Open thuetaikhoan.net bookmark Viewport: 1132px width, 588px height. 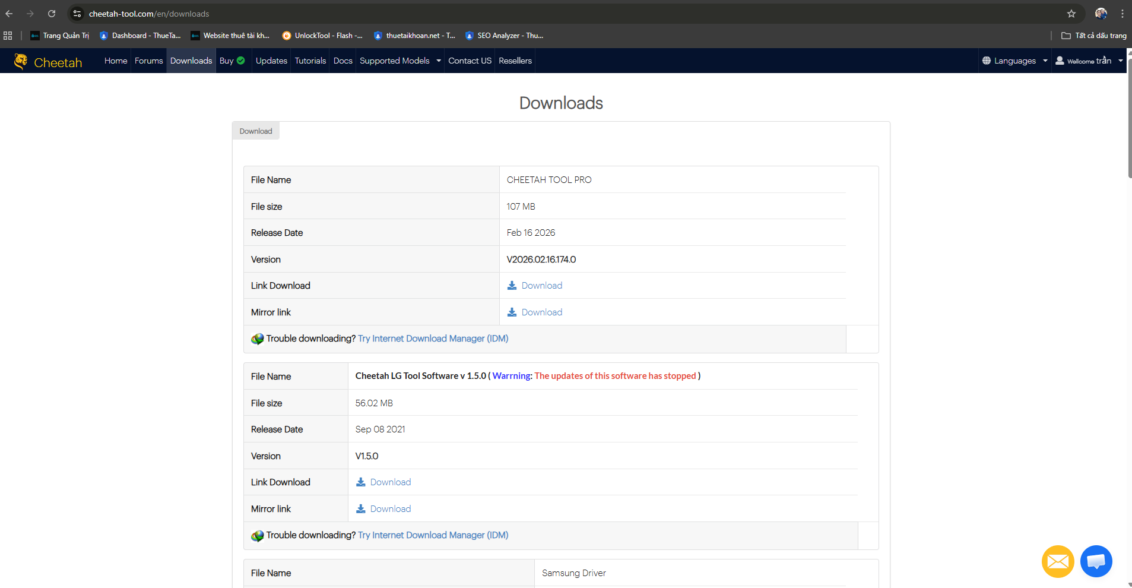(414, 36)
